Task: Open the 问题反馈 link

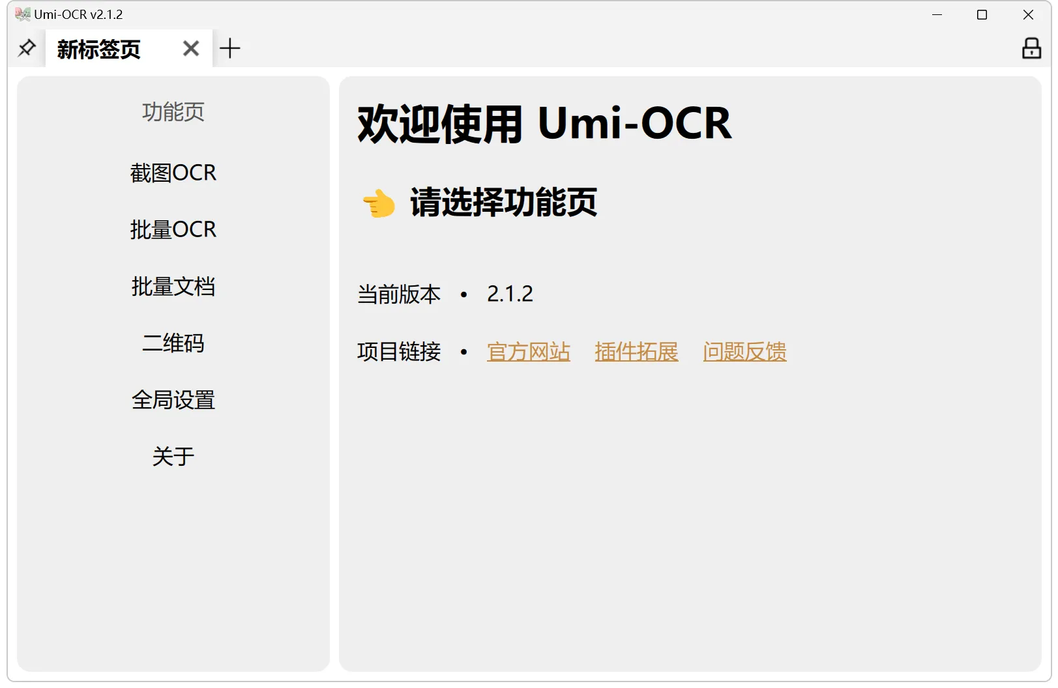Action: tap(744, 352)
